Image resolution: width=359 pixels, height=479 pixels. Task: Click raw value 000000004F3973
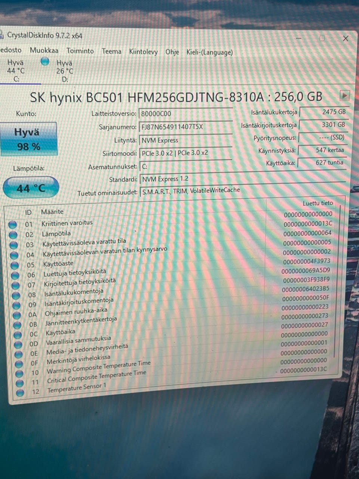coord(307,261)
